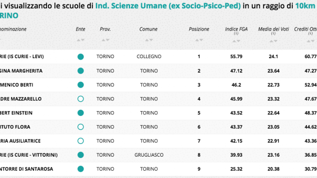Click the Ente circle for Maria Ausiliatrice

(81, 141)
